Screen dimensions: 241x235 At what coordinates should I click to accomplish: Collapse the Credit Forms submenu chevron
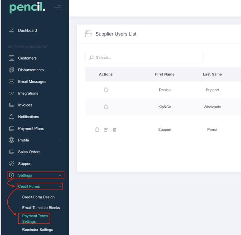click(x=60, y=187)
